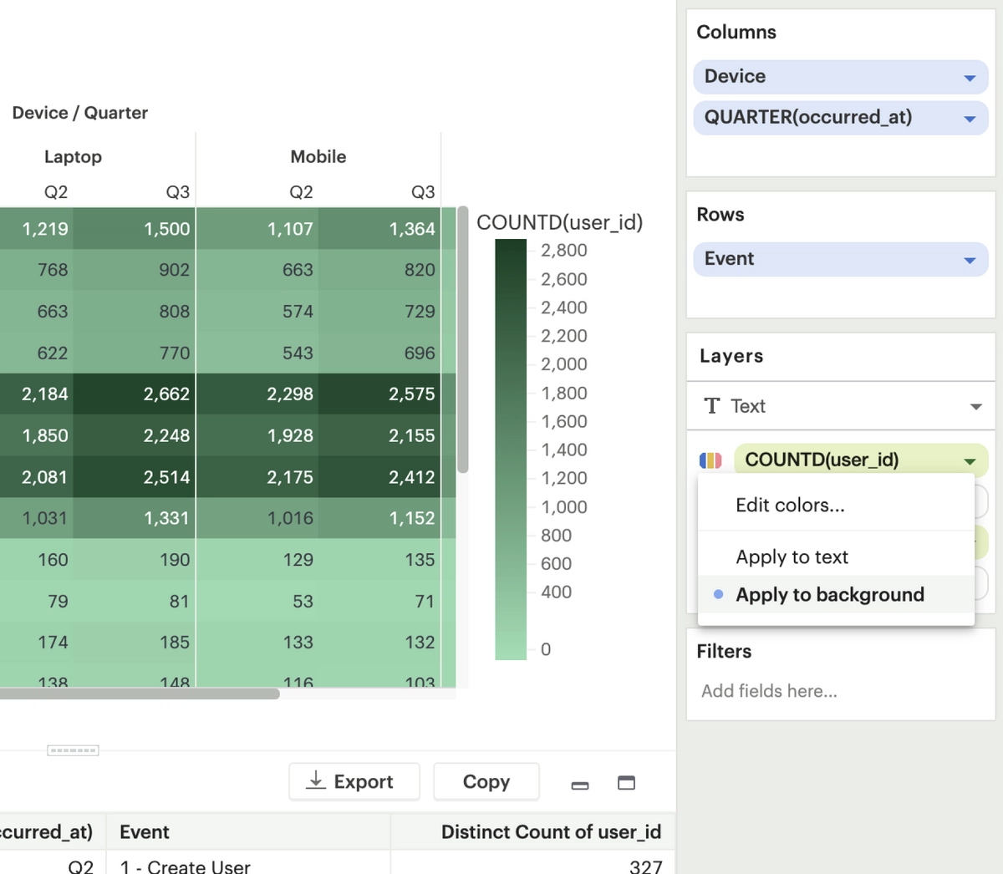Expand the Text layer dropdown in Layers
Image resolution: width=1003 pixels, height=874 pixels.
(x=975, y=406)
